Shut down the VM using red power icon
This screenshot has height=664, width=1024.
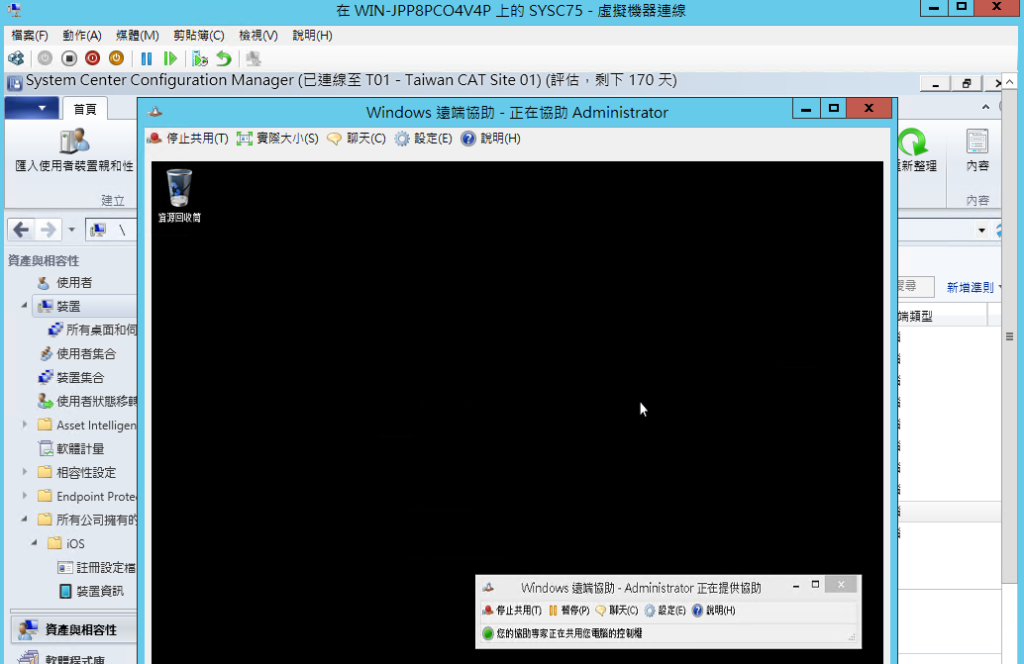pos(93,58)
